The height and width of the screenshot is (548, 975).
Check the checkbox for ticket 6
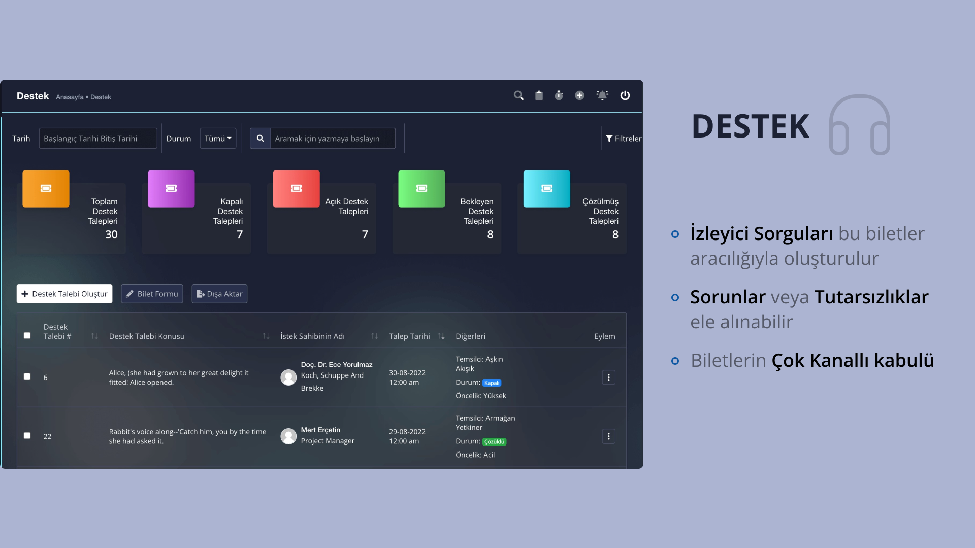pos(27,376)
